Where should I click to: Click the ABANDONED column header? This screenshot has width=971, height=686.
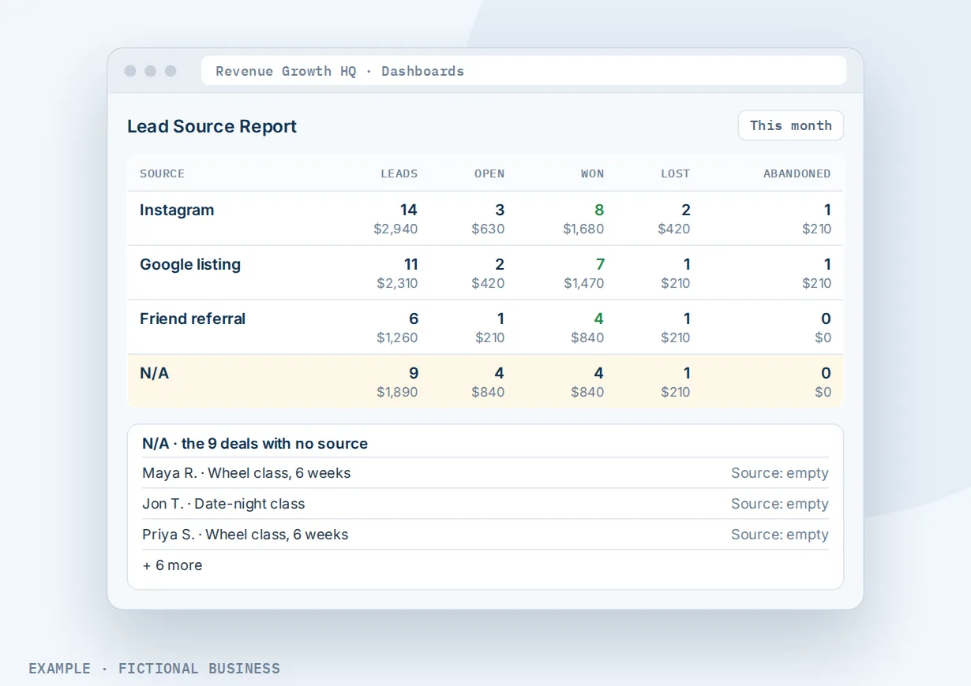tap(797, 173)
